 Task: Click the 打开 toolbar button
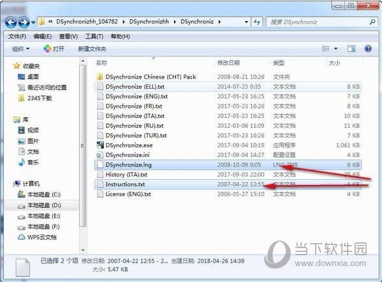(x=54, y=49)
